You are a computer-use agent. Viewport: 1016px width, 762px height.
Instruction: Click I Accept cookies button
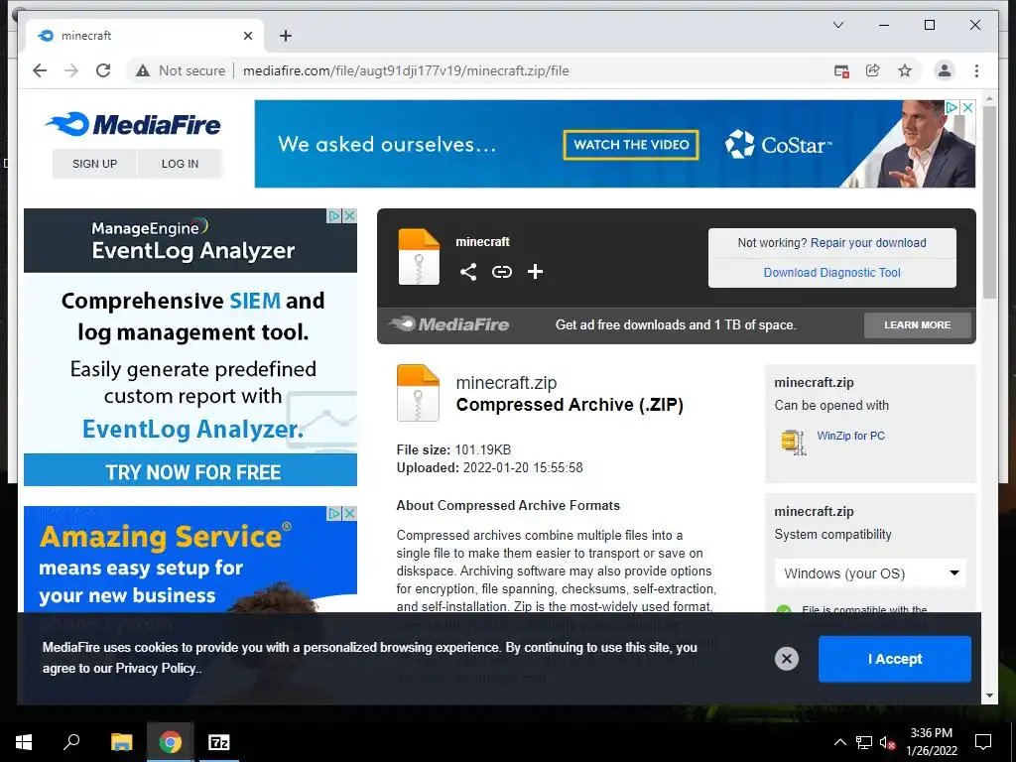(895, 659)
